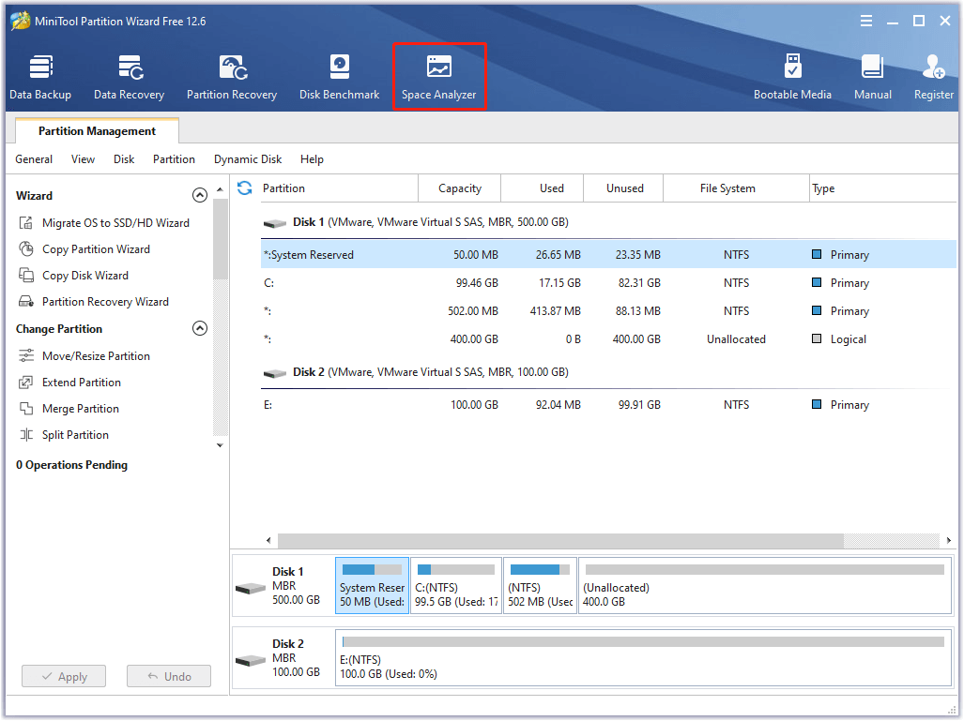
Task: Open the Data Backup tool
Action: (40, 77)
